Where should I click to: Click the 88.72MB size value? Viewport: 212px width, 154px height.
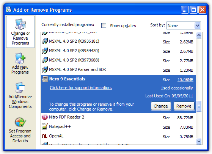185,118
